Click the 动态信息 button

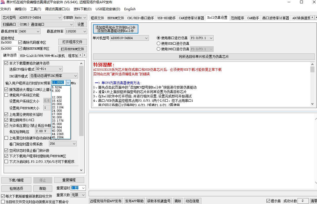[192, 201]
